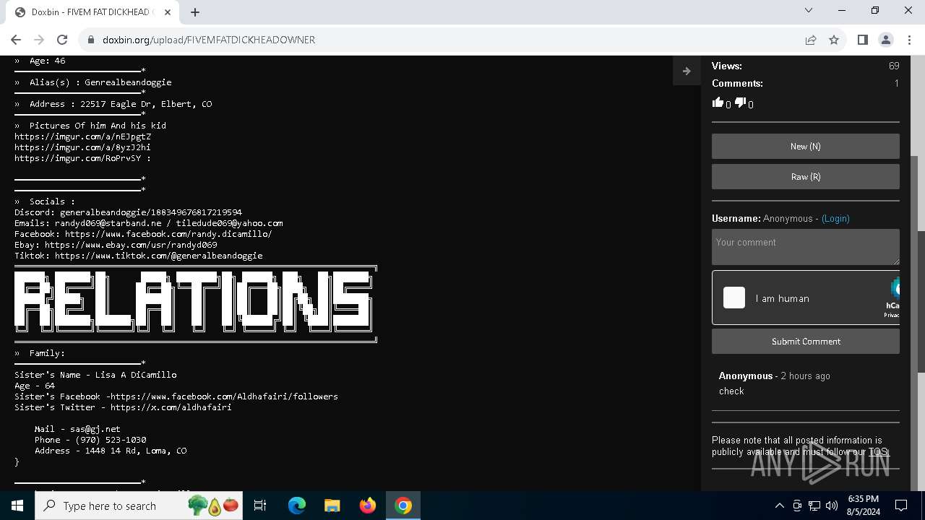
Task: Click the Anonymous comment author name
Action: click(746, 376)
